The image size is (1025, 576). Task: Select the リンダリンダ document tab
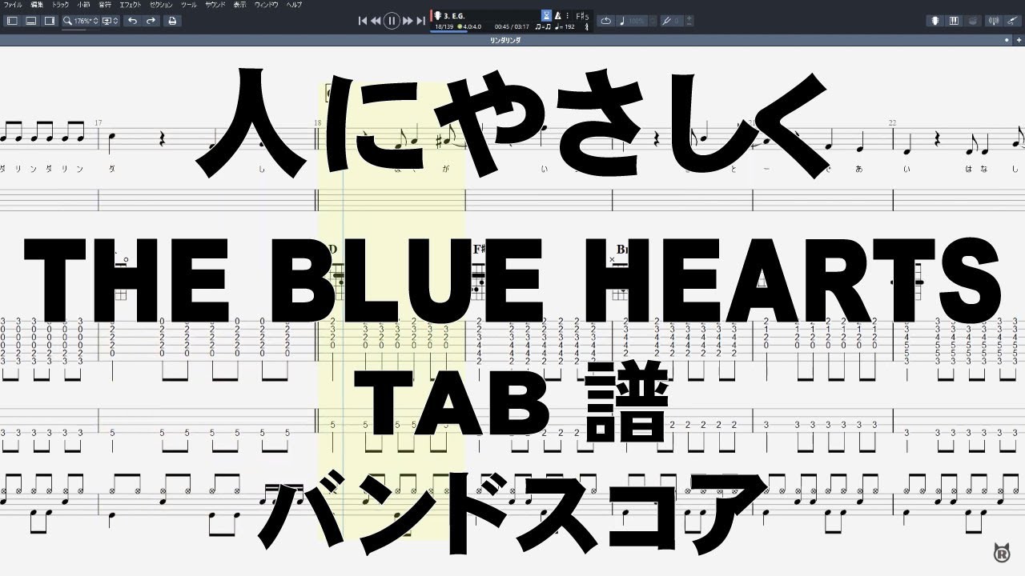point(505,39)
